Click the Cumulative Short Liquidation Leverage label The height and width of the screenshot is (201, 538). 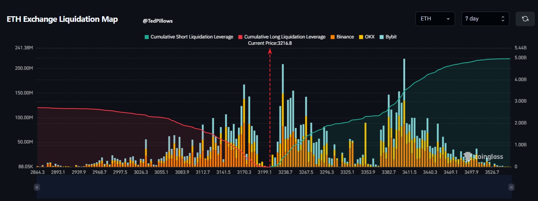pos(192,37)
